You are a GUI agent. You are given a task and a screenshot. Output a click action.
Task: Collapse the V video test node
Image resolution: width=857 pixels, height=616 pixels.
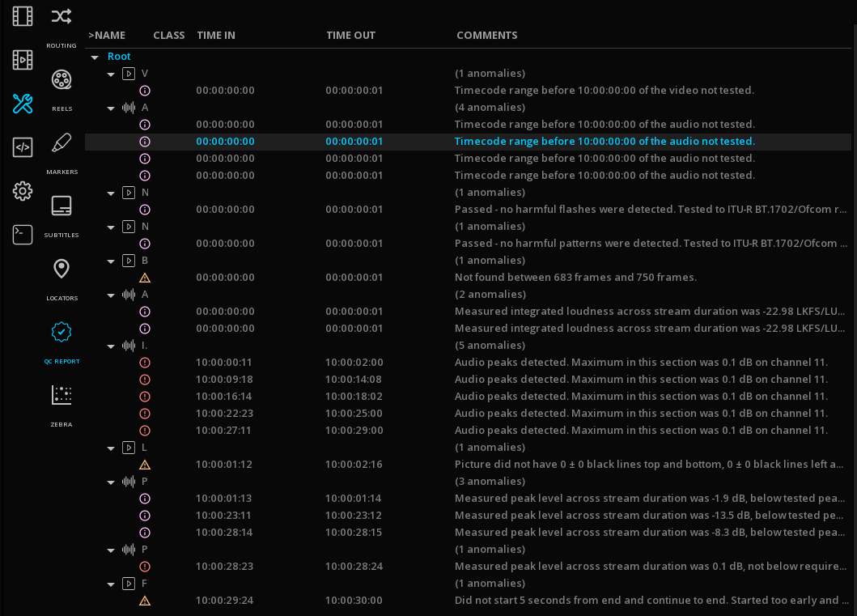(x=112, y=74)
